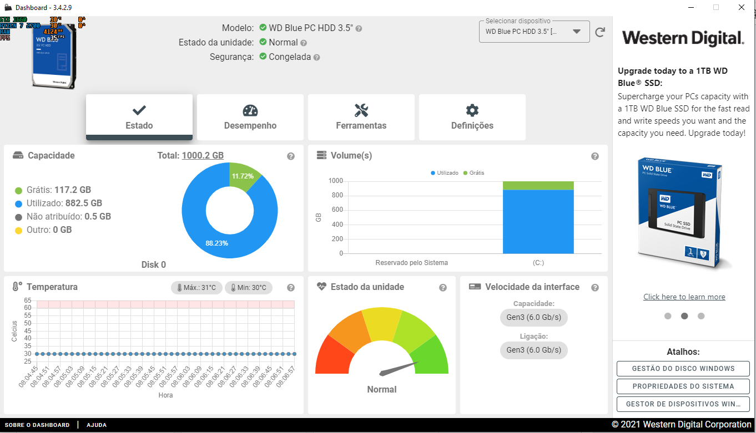The image size is (756, 433).
Task: Open help icon in Capacidade panel
Action: (x=291, y=156)
